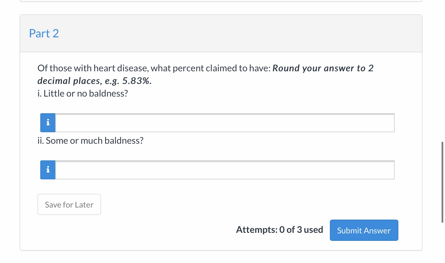Click empty gray area of Part 2 header
The width and height of the screenshot is (445, 263).
(x=230, y=34)
